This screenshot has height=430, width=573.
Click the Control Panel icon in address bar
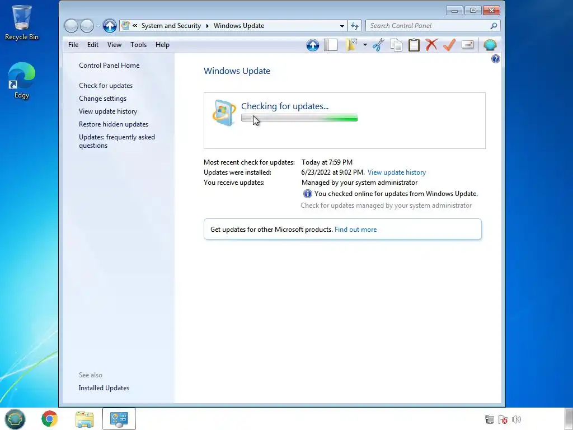(125, 26)
